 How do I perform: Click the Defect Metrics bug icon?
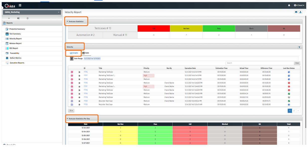point(7,58)
